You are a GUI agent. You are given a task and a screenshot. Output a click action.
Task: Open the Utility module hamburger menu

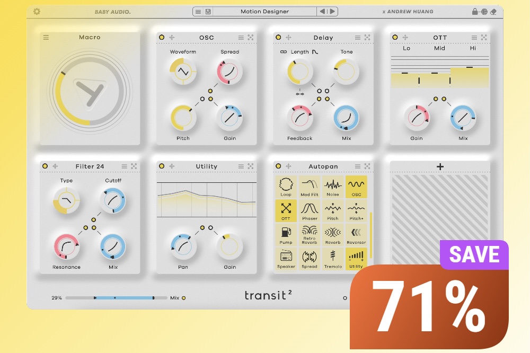(x=241, y=166)
